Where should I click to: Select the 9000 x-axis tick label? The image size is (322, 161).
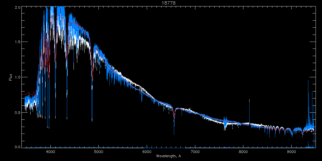[x=292, y=151]
